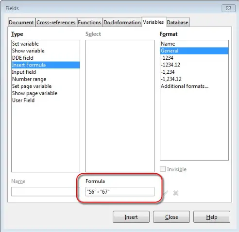The width and height of the screenshot is (239, 232).
Task: Click the Insert button
Action: pos(131,217)
